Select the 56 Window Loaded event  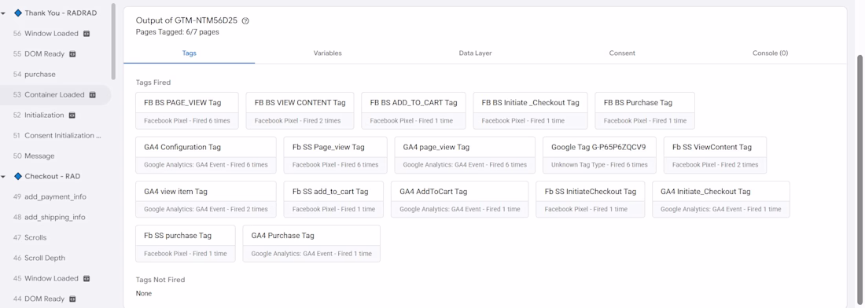55,34
